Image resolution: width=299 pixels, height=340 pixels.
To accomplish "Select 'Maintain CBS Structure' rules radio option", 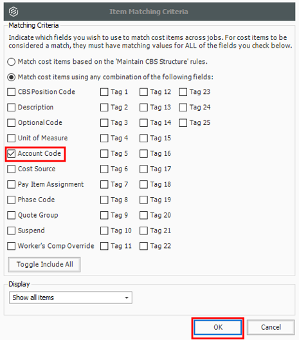I will tap(12, 62).
